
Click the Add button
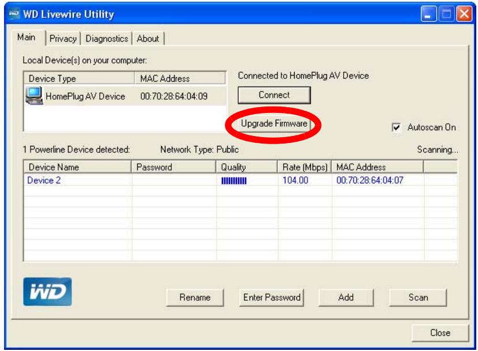[346, 297]
